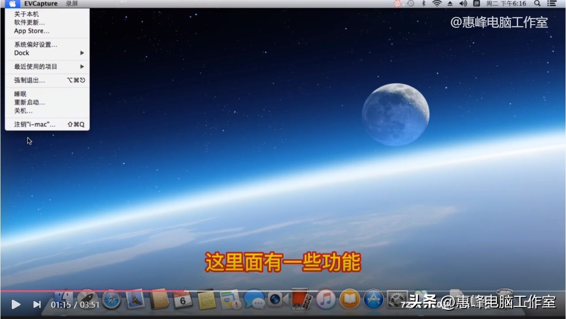Seek using the red video progress bar
This screenshot has height=319, width=566.
click(x=92, y=291)
